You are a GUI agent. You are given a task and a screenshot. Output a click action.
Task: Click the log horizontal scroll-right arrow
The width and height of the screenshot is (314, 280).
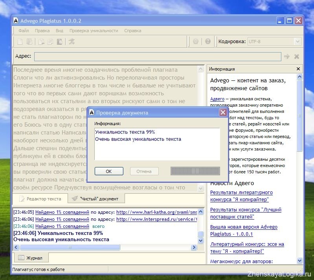194,247
